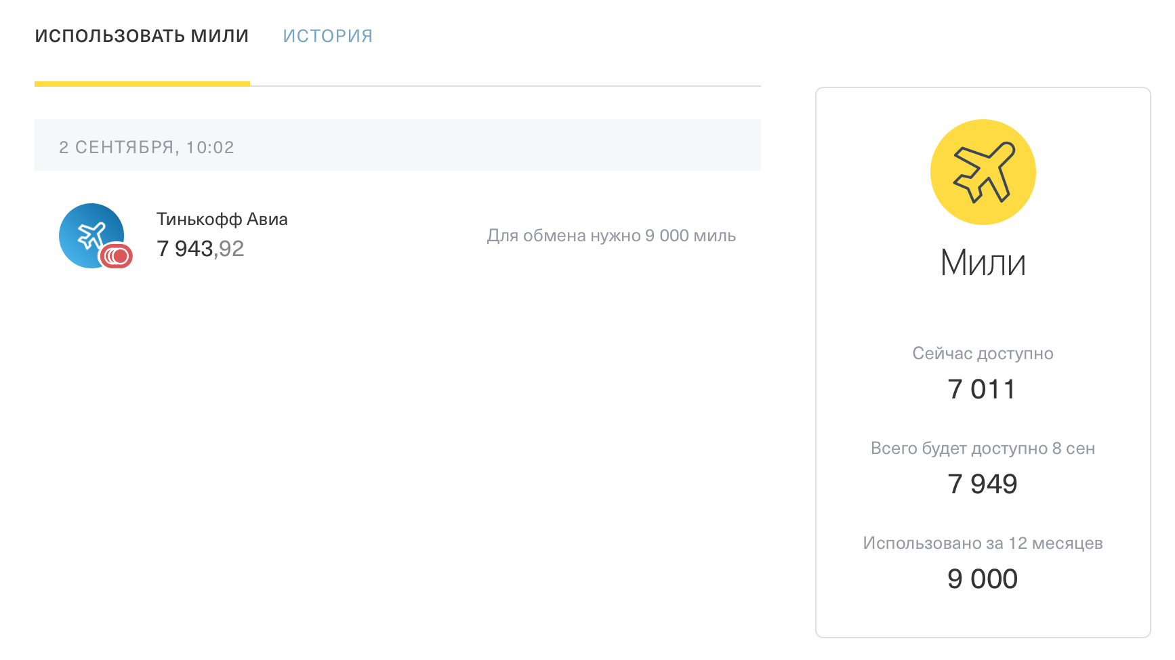1175x660 pixels.
Task: Click the total miles value 7 949
Action: click(x=983, y=484)
